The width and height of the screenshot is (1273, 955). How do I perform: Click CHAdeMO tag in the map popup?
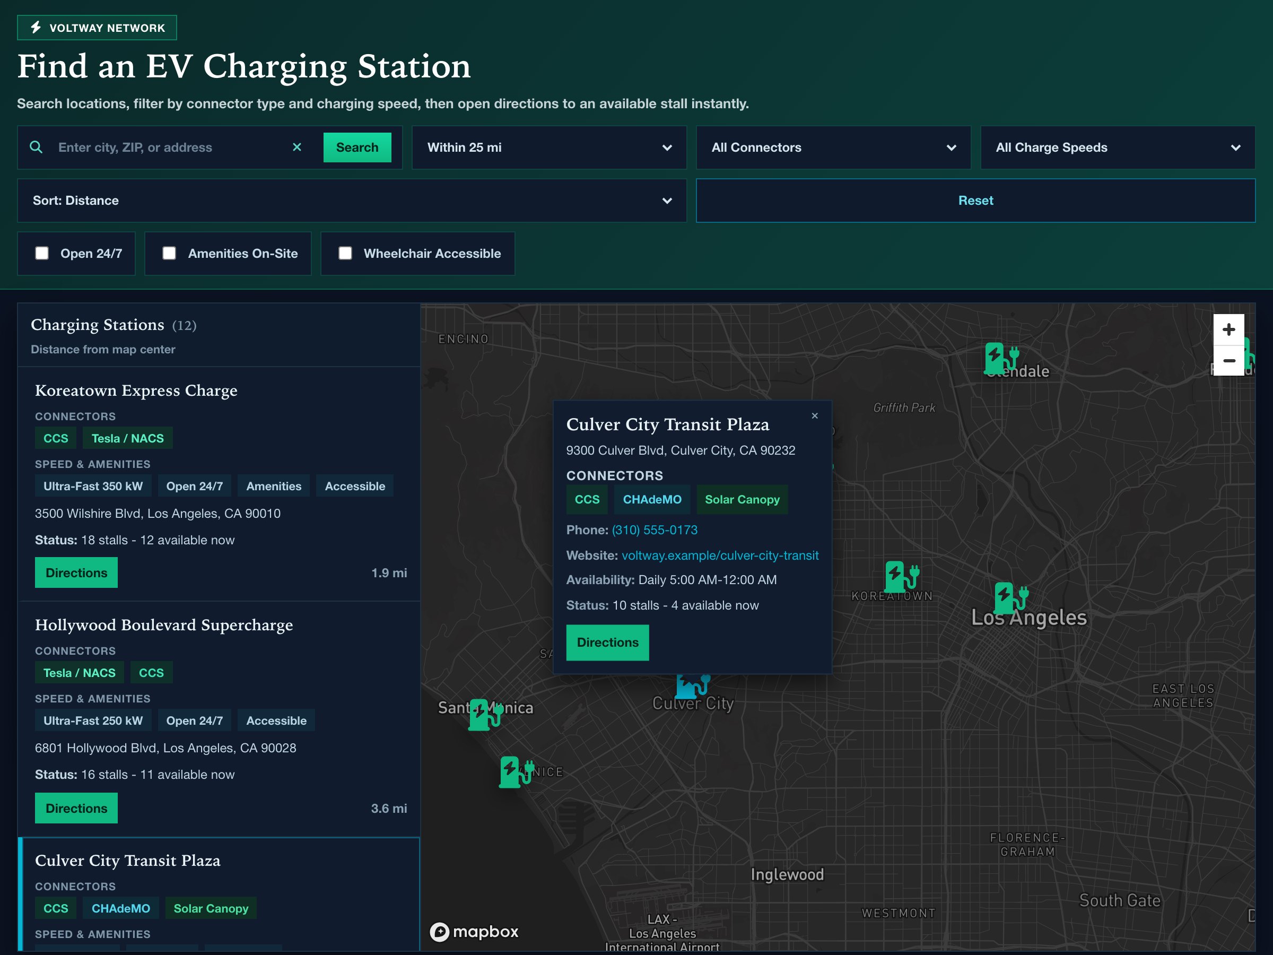coord(652,500)
